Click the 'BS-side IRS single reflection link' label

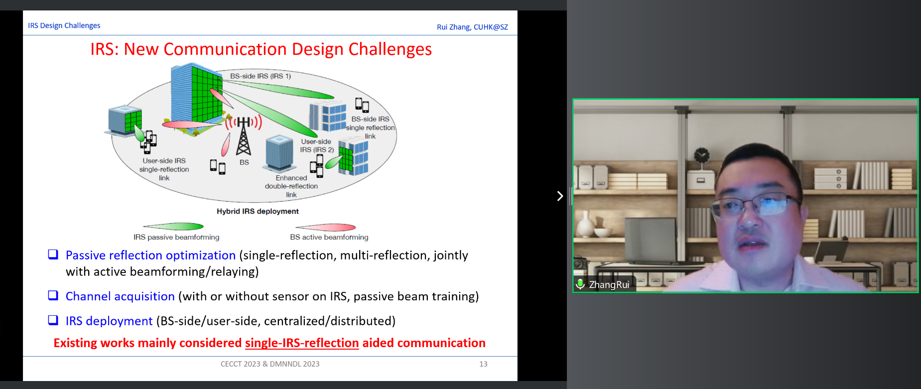point(371,128)
